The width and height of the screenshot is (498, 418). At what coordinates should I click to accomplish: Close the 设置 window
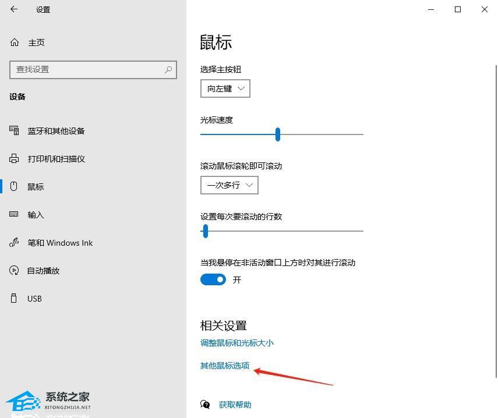pyautogui.click(x=485, y=9)
